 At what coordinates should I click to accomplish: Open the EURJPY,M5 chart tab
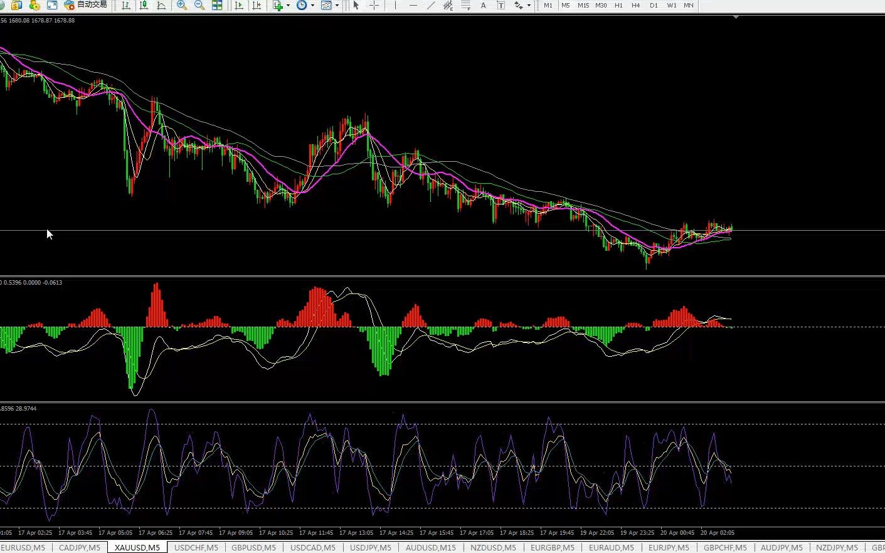coord(669,547)
